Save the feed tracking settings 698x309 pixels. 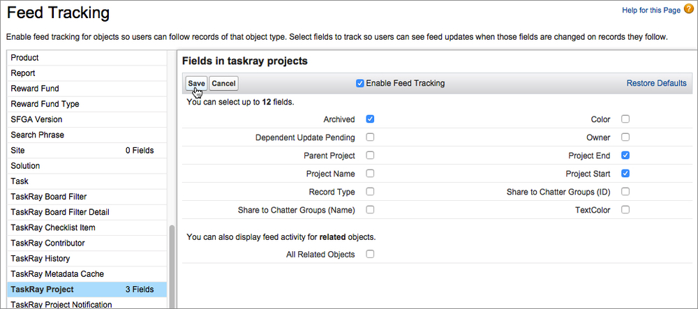pyautogui.click(x=196, y=84)
